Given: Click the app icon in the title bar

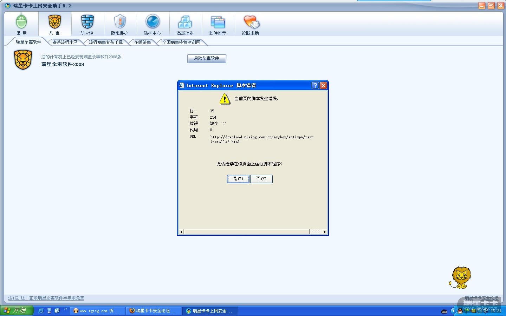Looking at the screenshot, I should pos(8,6).
